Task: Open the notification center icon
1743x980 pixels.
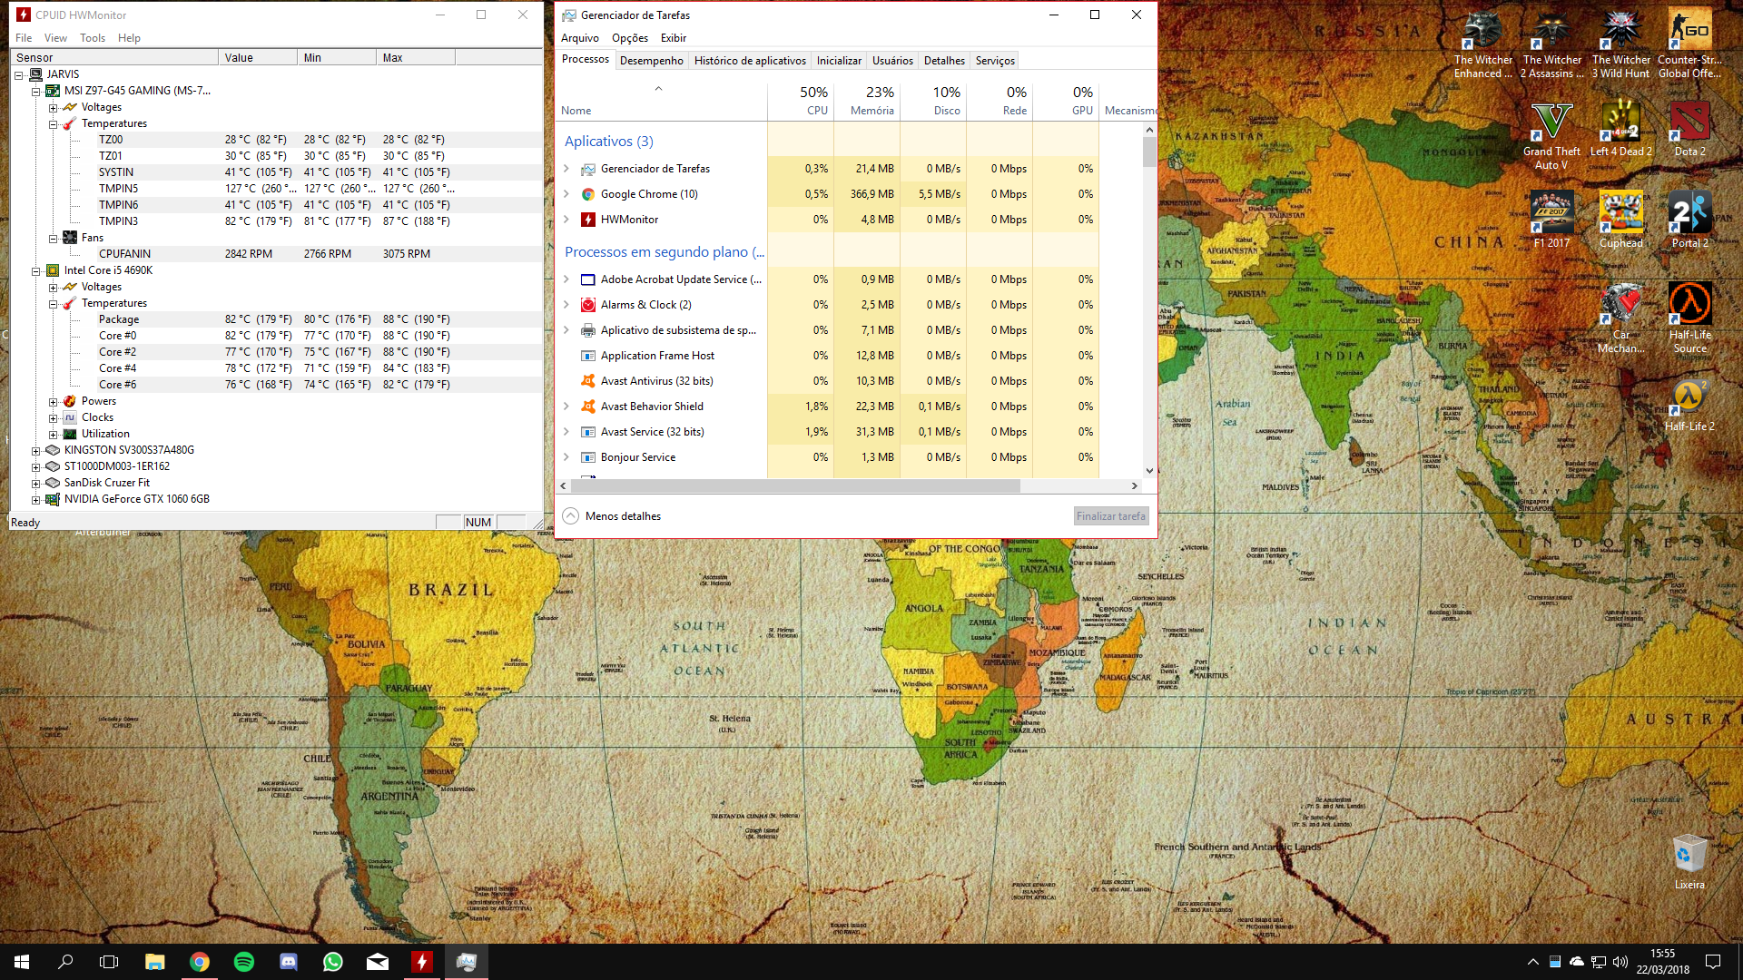Action: (x=1713, y=962)
